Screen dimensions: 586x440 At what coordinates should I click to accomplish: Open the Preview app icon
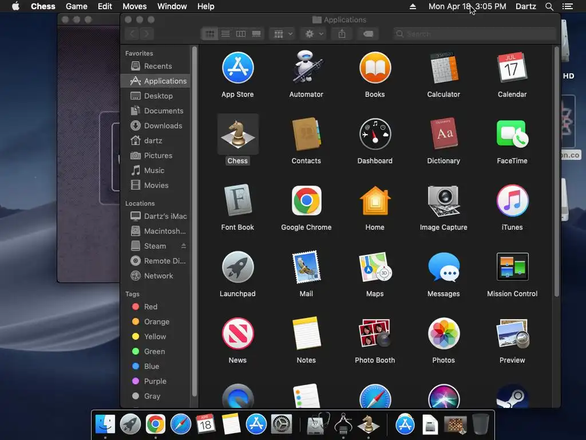[x=512, y=333]
